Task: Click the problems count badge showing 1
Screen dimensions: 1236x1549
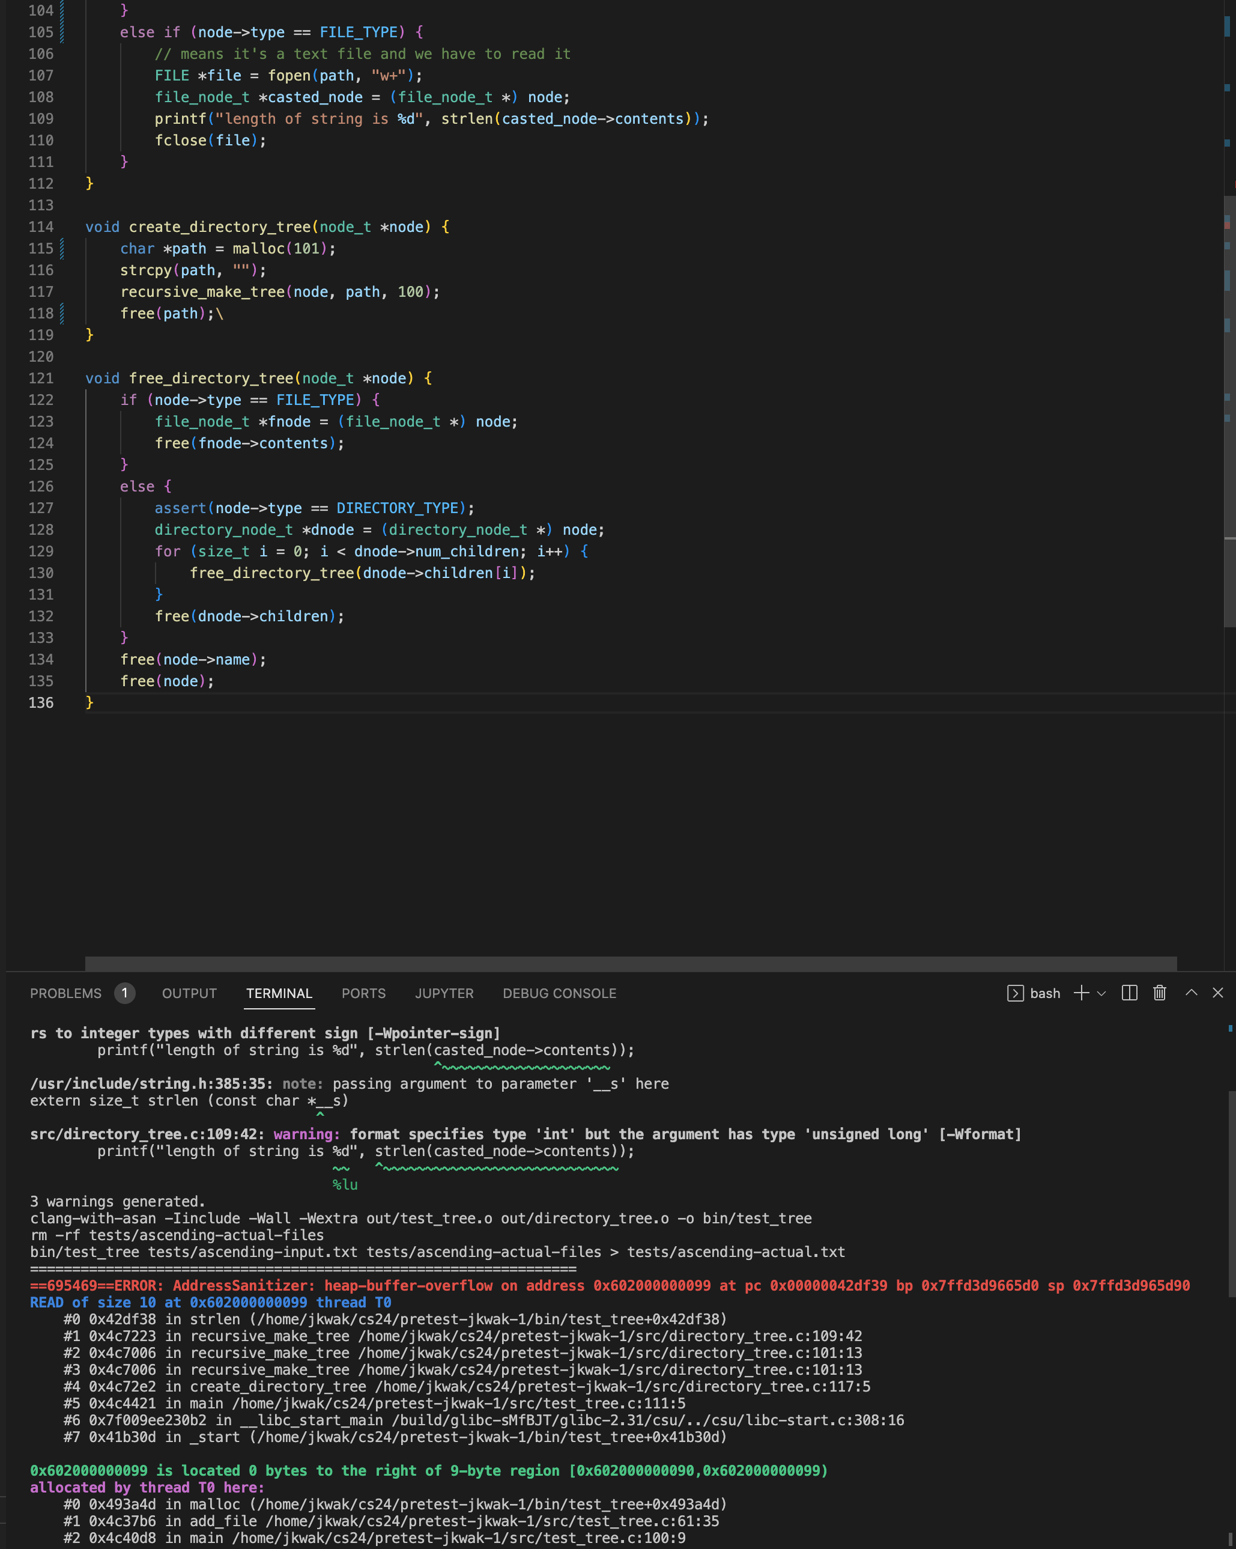Action: 124,993
